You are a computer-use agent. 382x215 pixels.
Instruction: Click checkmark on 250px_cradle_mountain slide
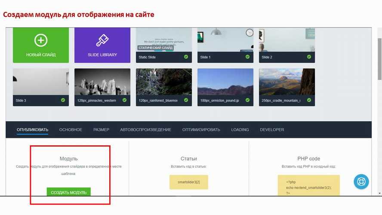pos(309,100)
